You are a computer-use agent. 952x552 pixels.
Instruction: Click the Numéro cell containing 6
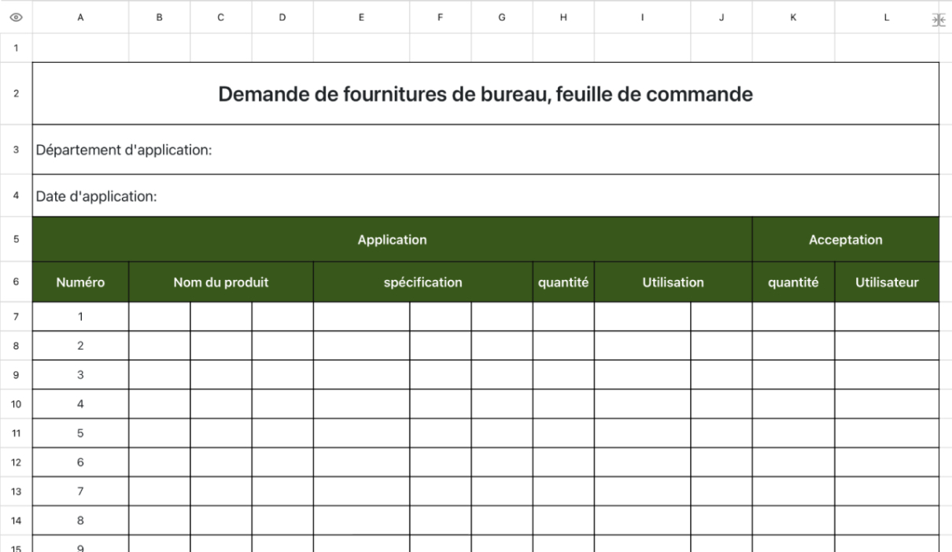tap(80, 462)
